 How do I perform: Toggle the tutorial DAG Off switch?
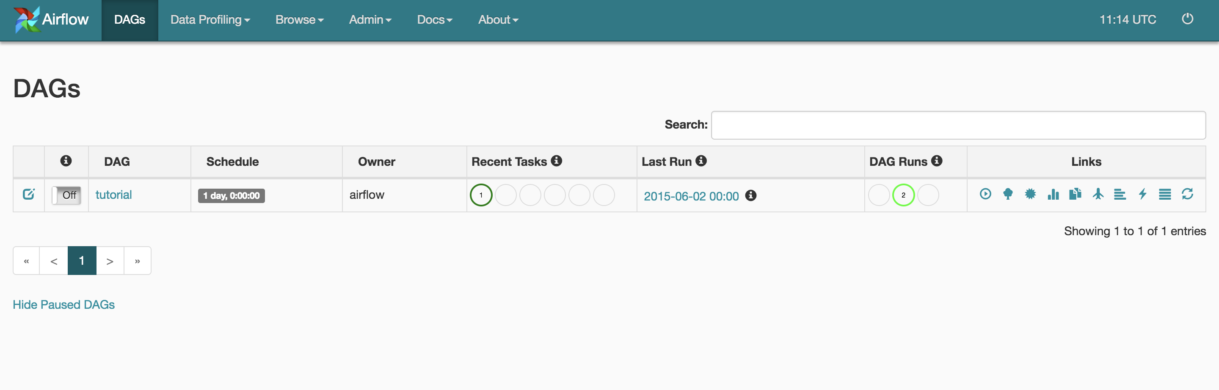click(x=66, y=195)
